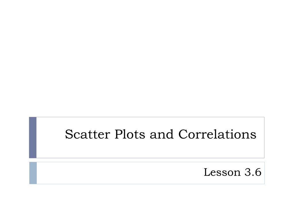This screenshot has height=220, width=294.
Task: Click the capital 'S' of 'Scatter'
Action: coord(69,134)
